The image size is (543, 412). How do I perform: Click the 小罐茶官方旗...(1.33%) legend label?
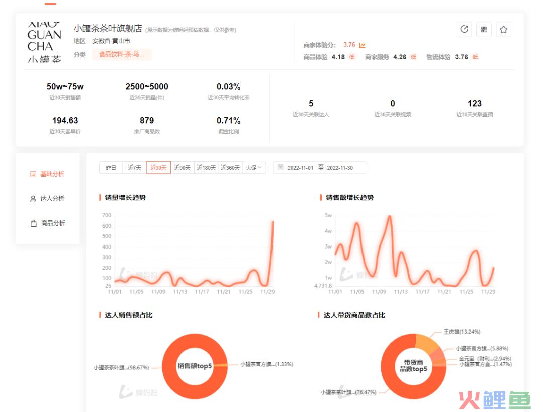(x=267, y=364)
